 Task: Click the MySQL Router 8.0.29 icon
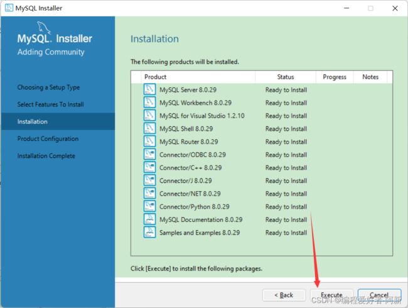149,141
